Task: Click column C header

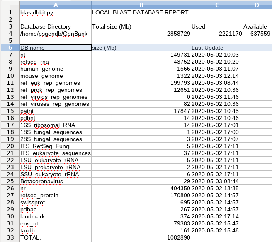Action: click(216, 5)
